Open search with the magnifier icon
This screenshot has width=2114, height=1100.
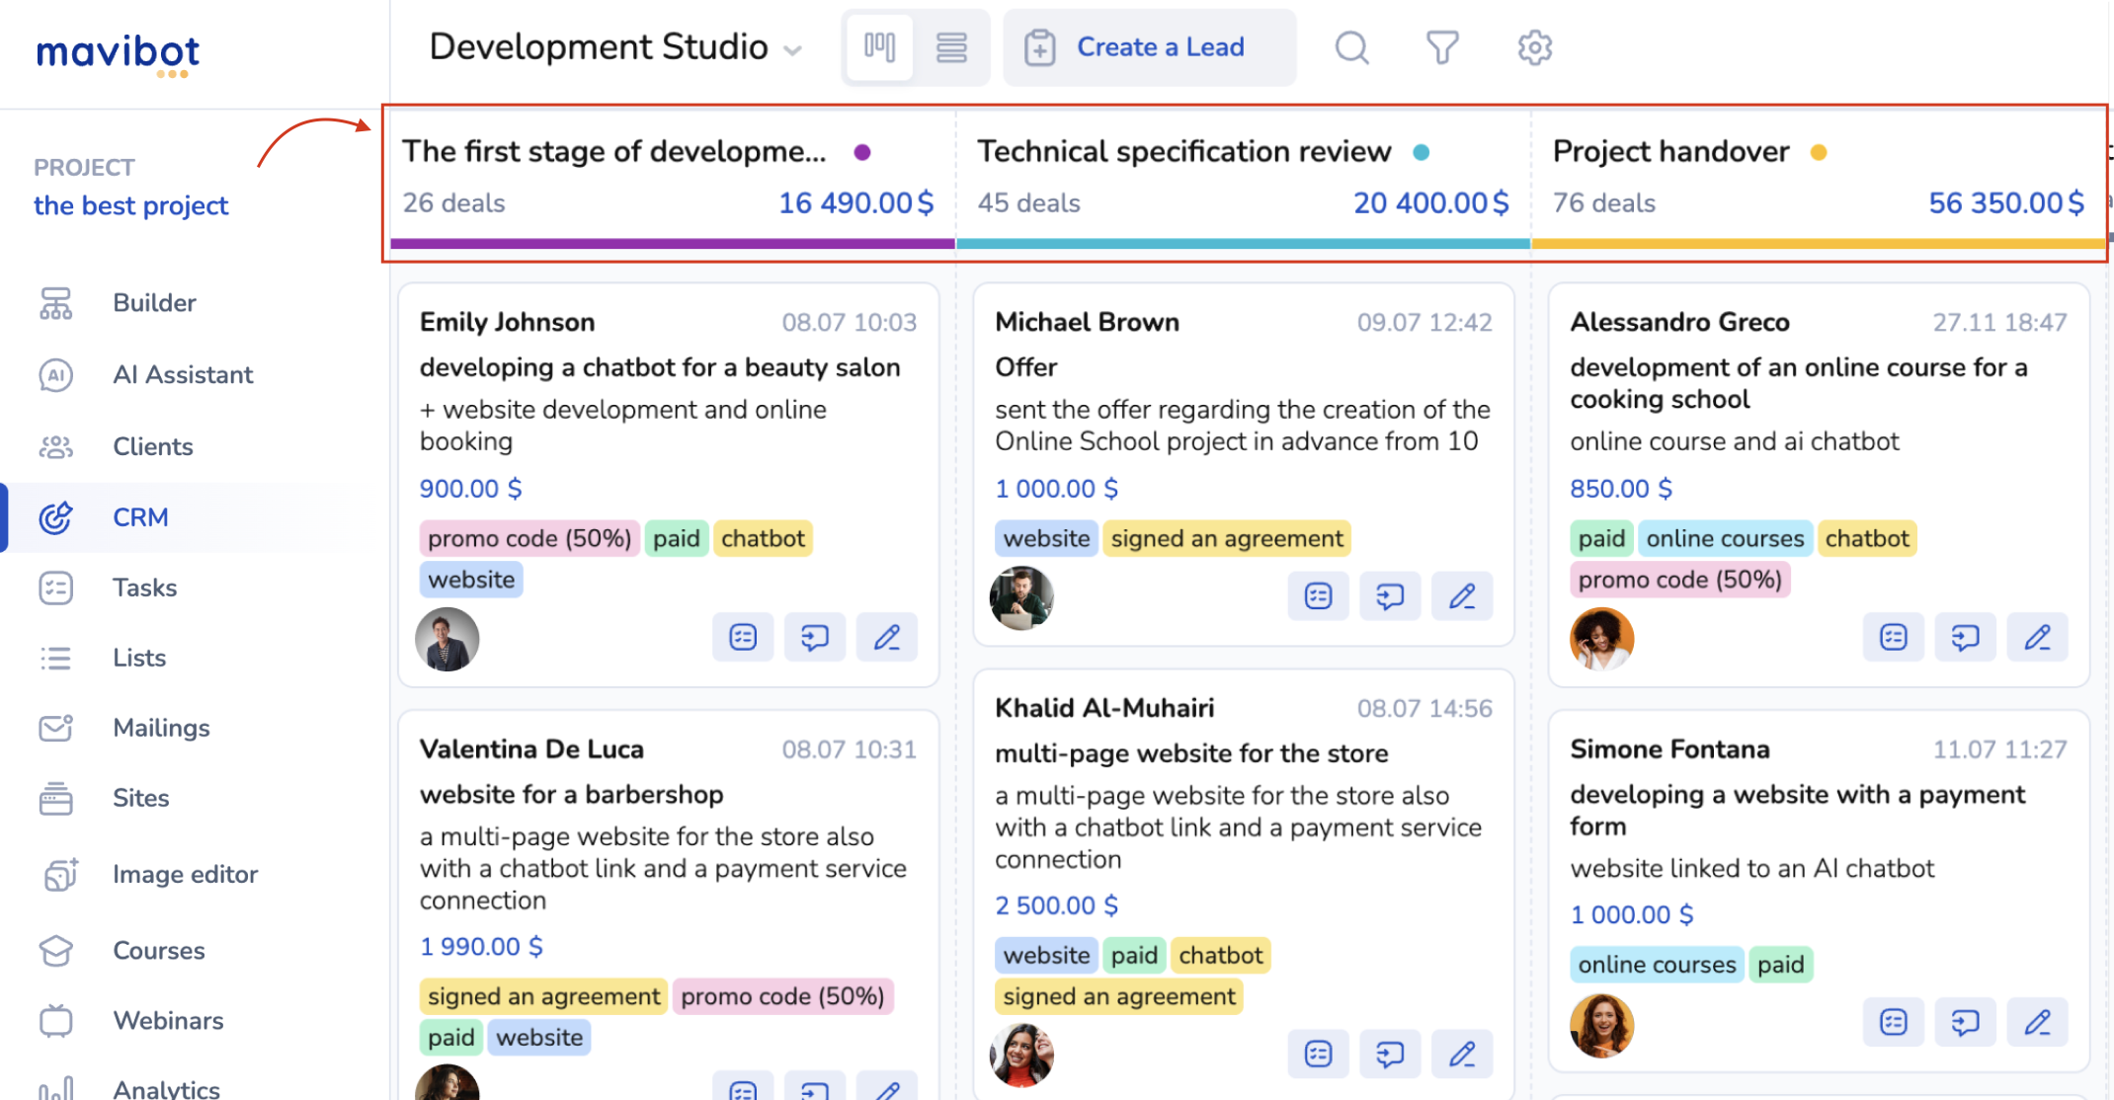coord(1351,47)
